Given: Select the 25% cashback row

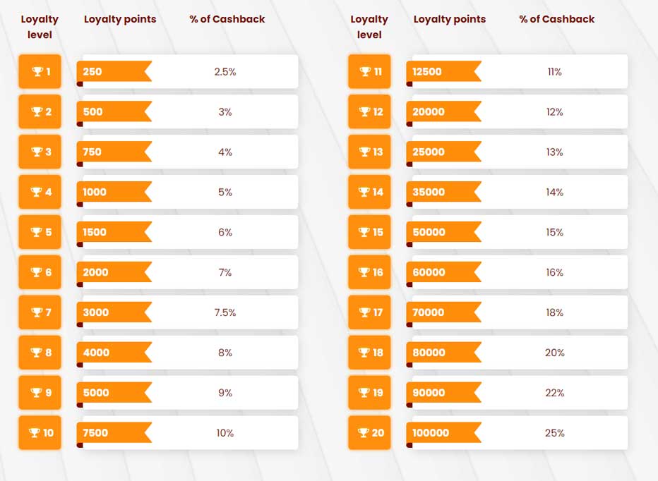Looking at the screenshot, I should pyautogui.click(x=517, y=433).
